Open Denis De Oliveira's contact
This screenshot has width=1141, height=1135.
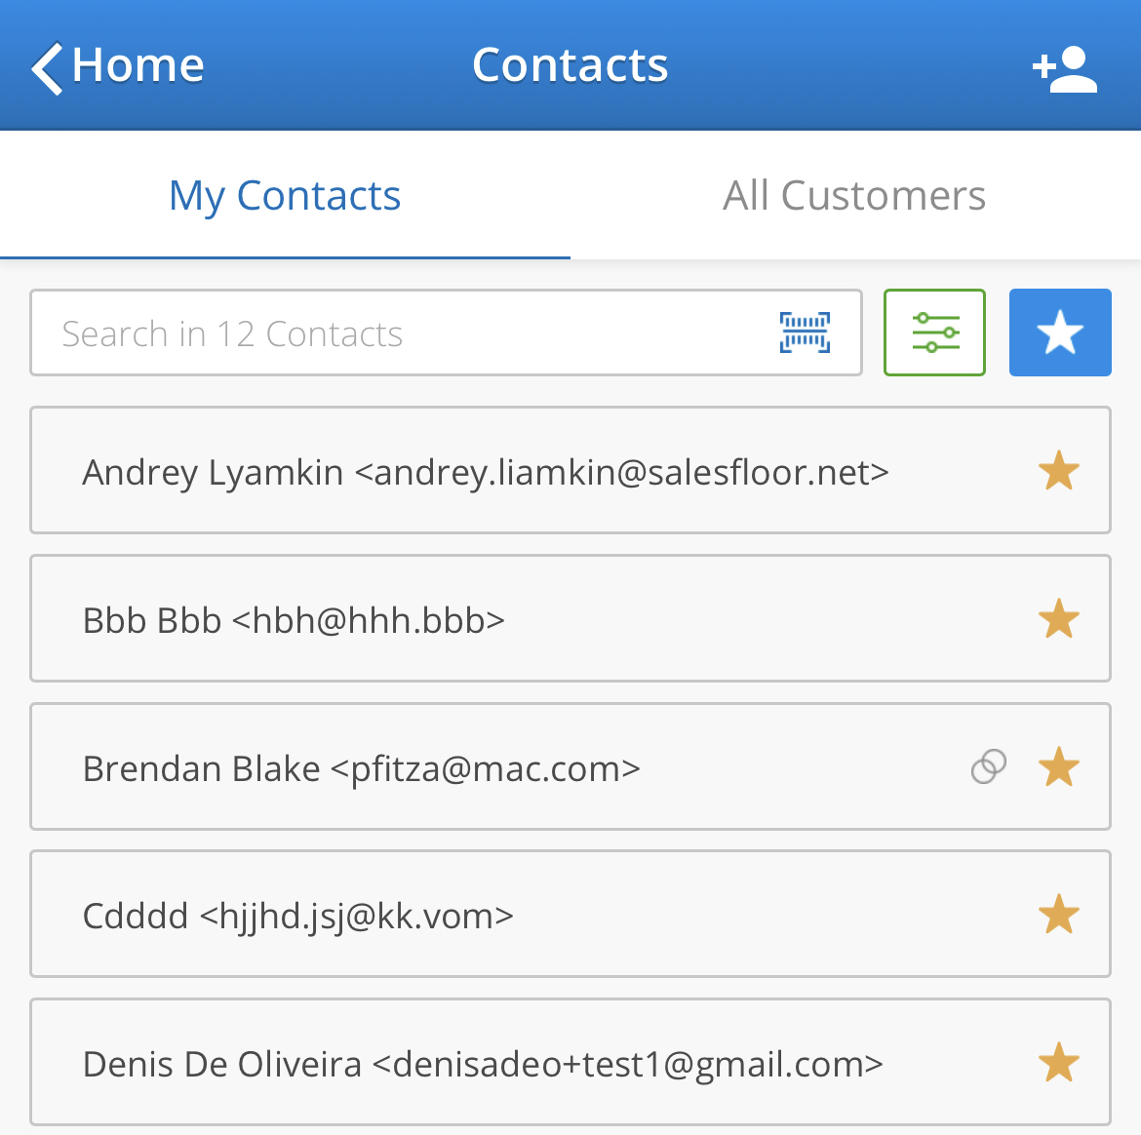click(483, 1064)
